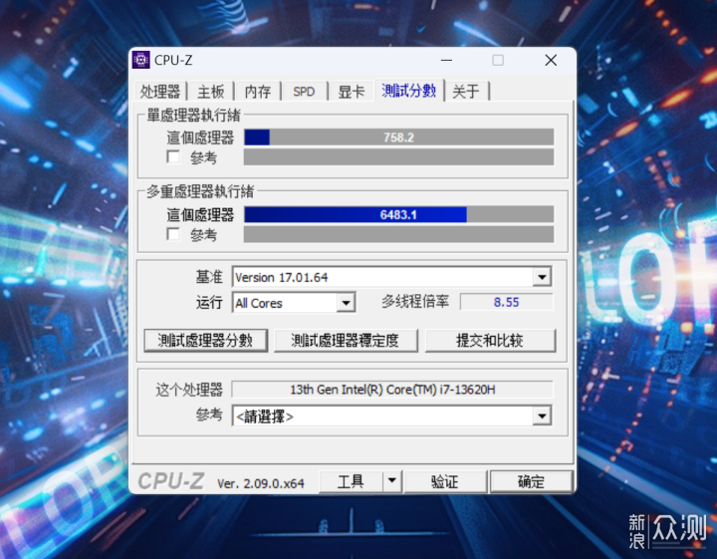Enable single-thread 參考 checkbox

click(x=173, y=156)
